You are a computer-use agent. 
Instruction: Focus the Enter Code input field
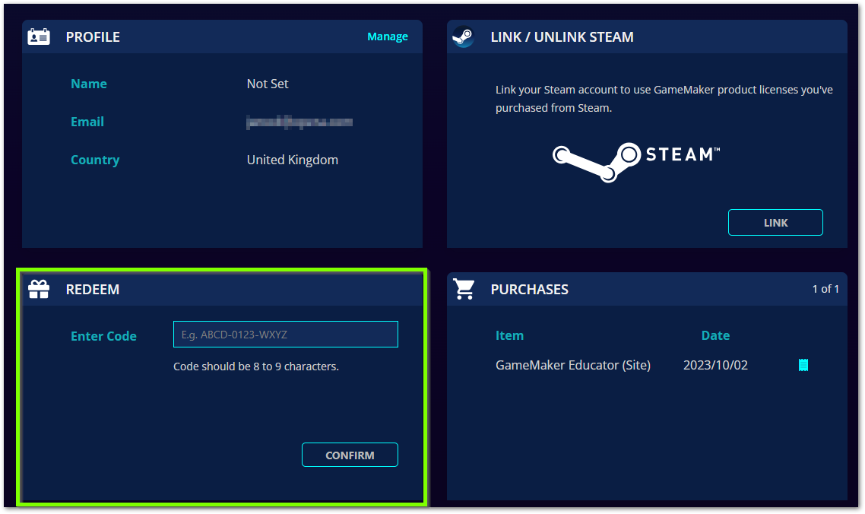[286, 335]
